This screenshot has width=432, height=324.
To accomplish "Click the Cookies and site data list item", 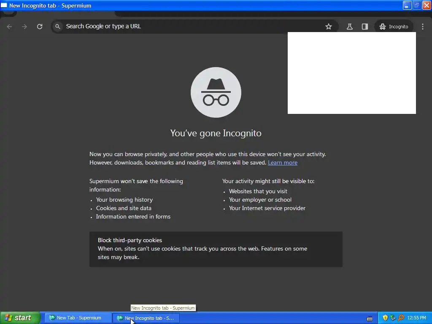I will [x=124, y=208].
